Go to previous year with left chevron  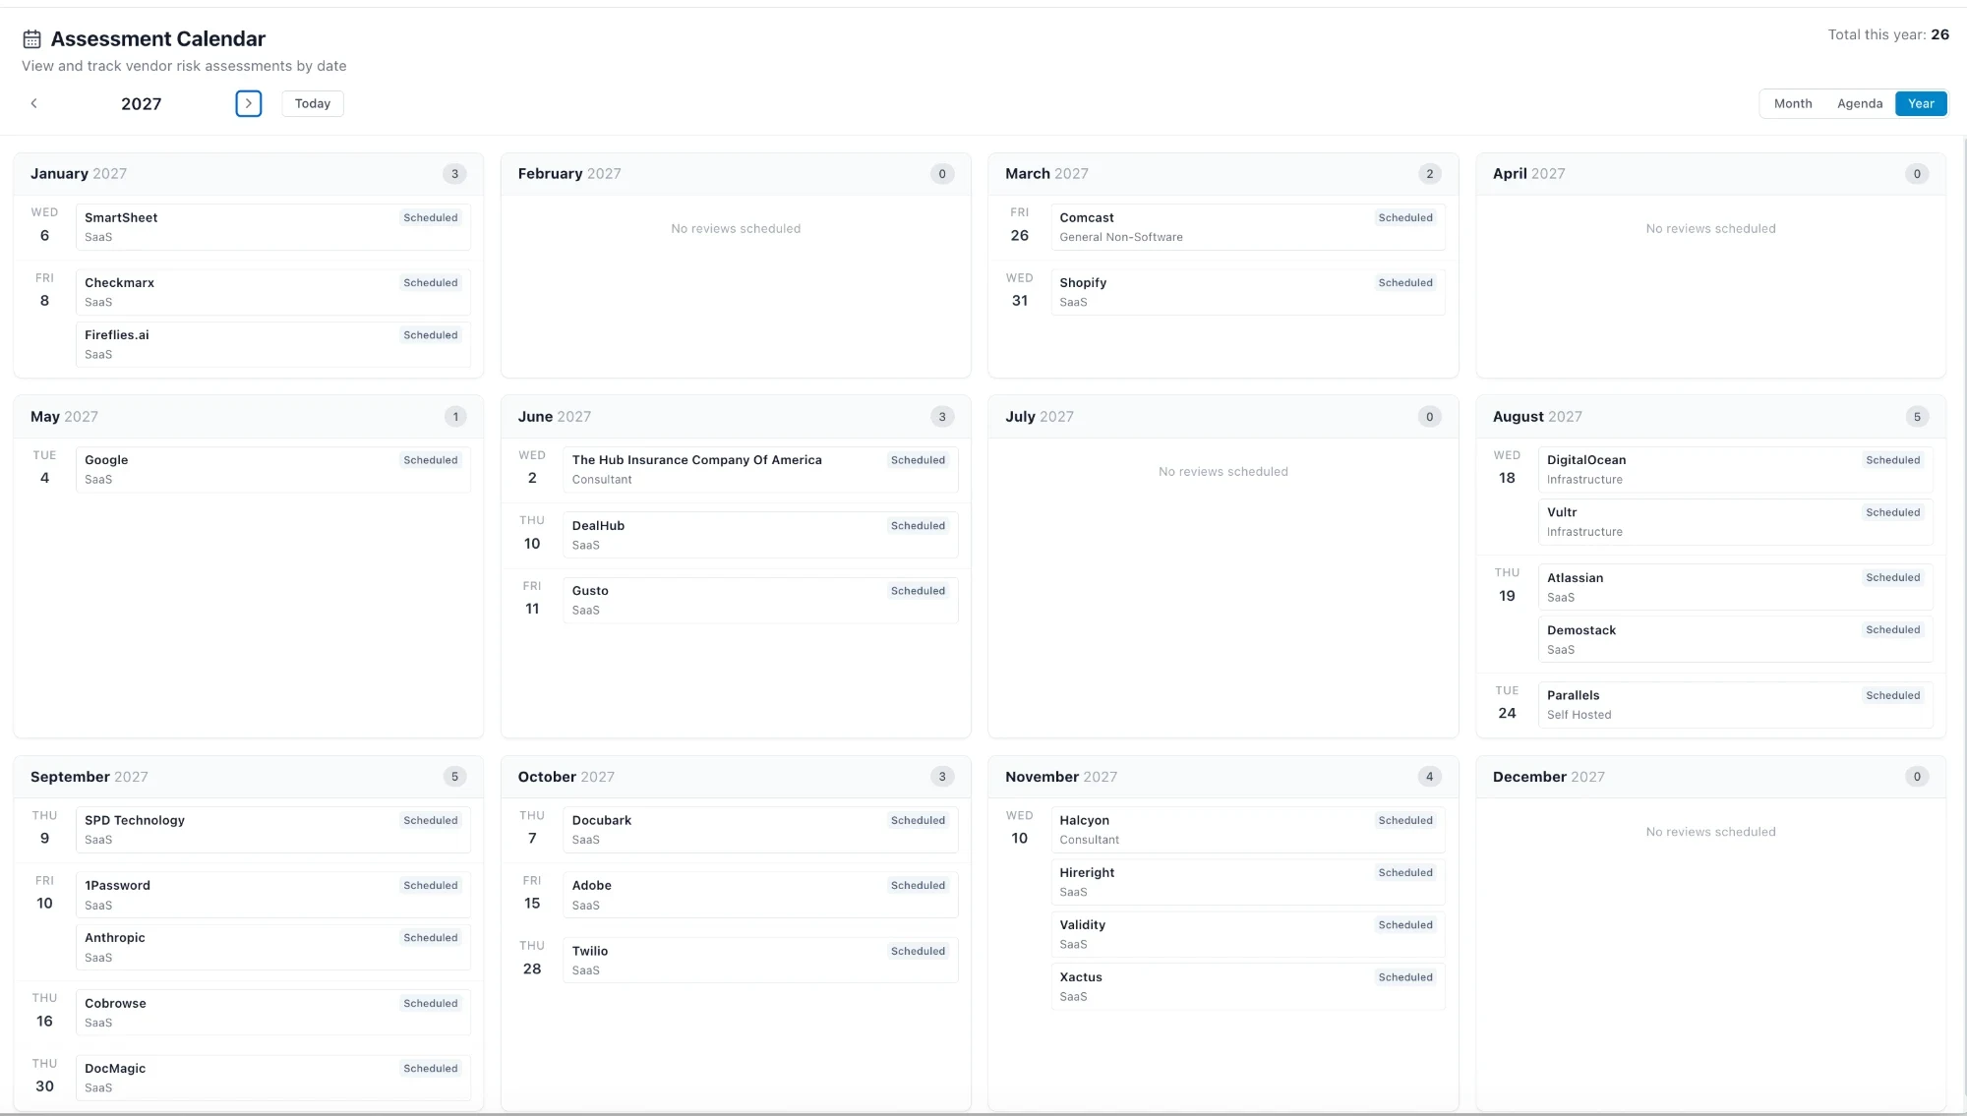tap(33, 103)
